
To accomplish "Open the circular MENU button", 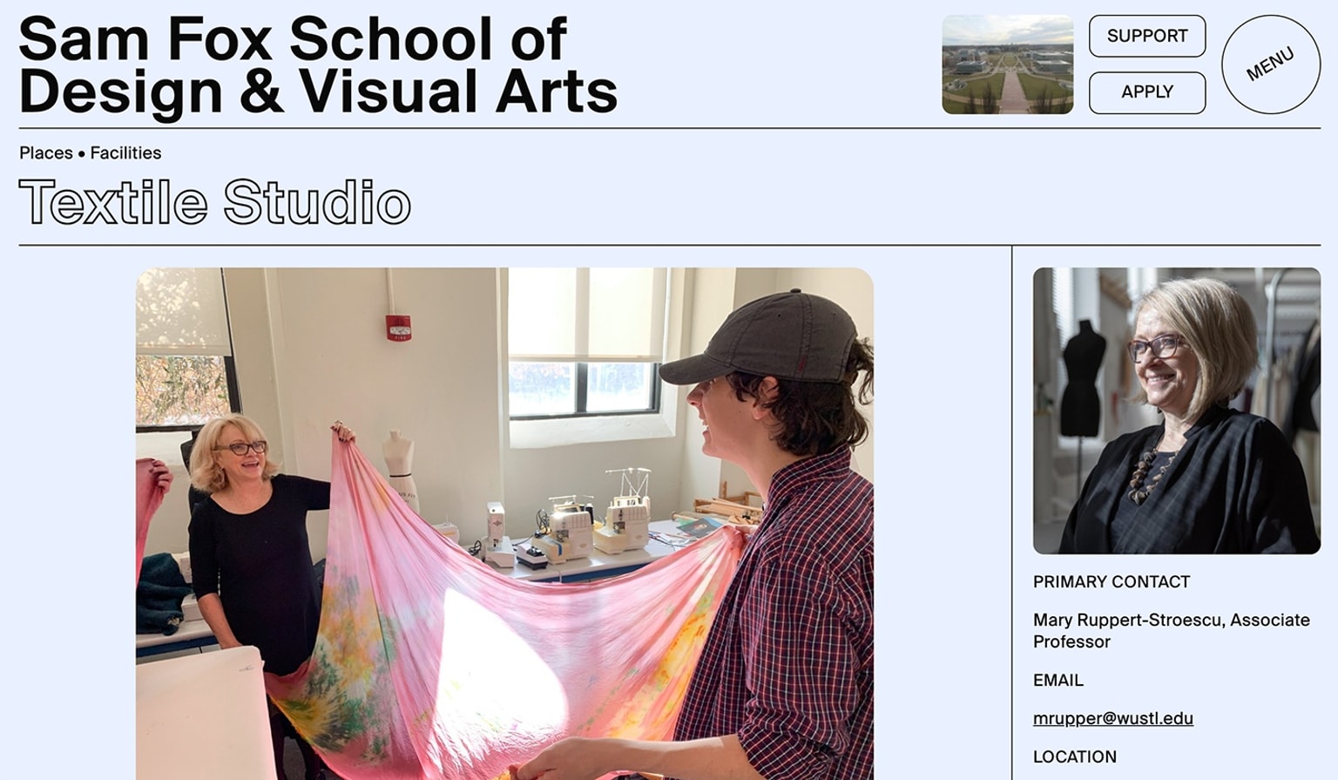I will tap(1271, 64).
